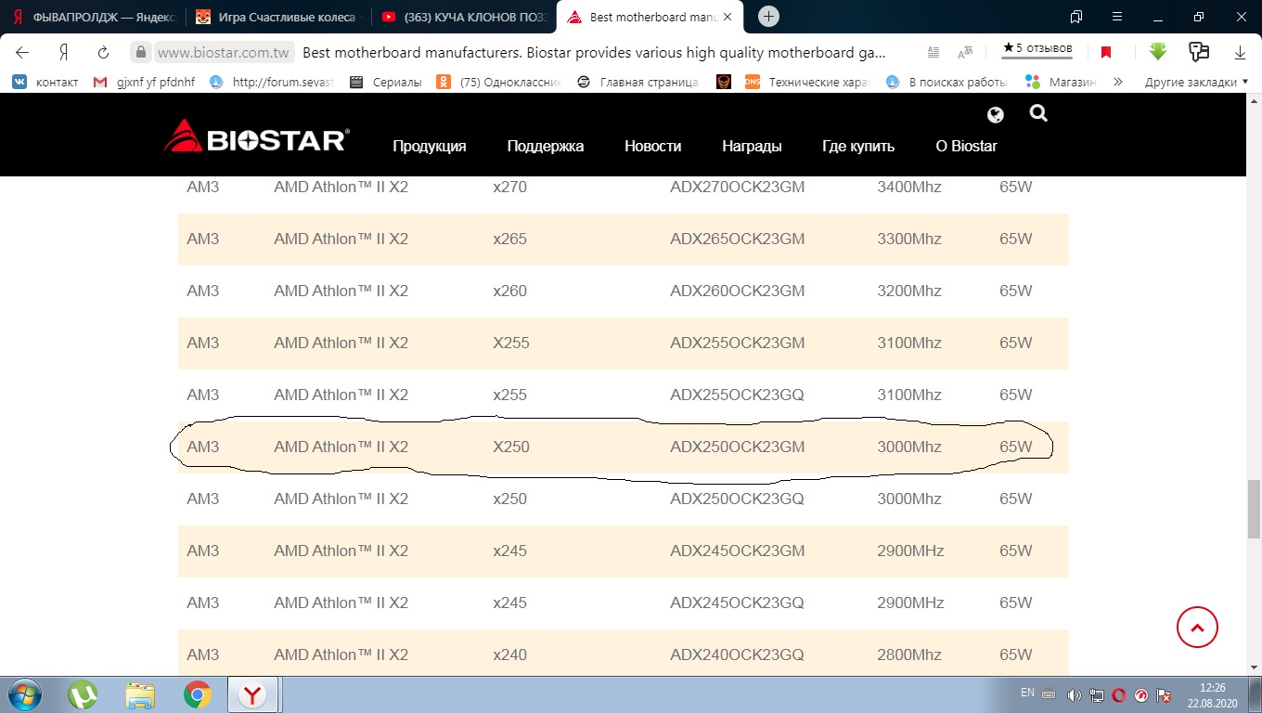Open the Поддержка menu
Image resolution: width=1262 pixels, height=713 pixels.
tap(546, 146)
